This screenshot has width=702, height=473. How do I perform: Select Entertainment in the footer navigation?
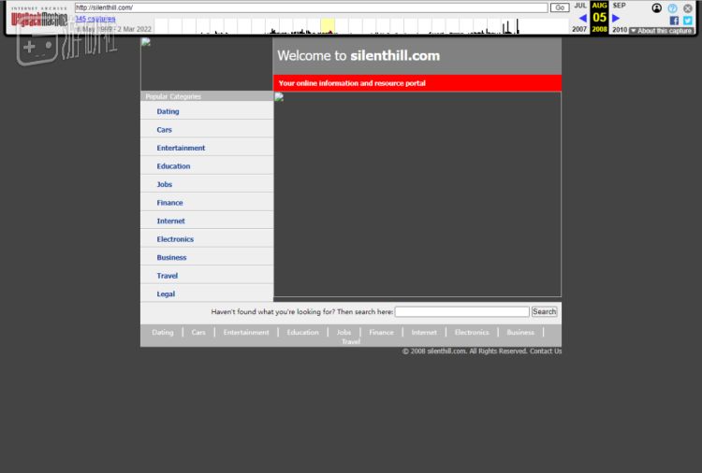(246, 332)
